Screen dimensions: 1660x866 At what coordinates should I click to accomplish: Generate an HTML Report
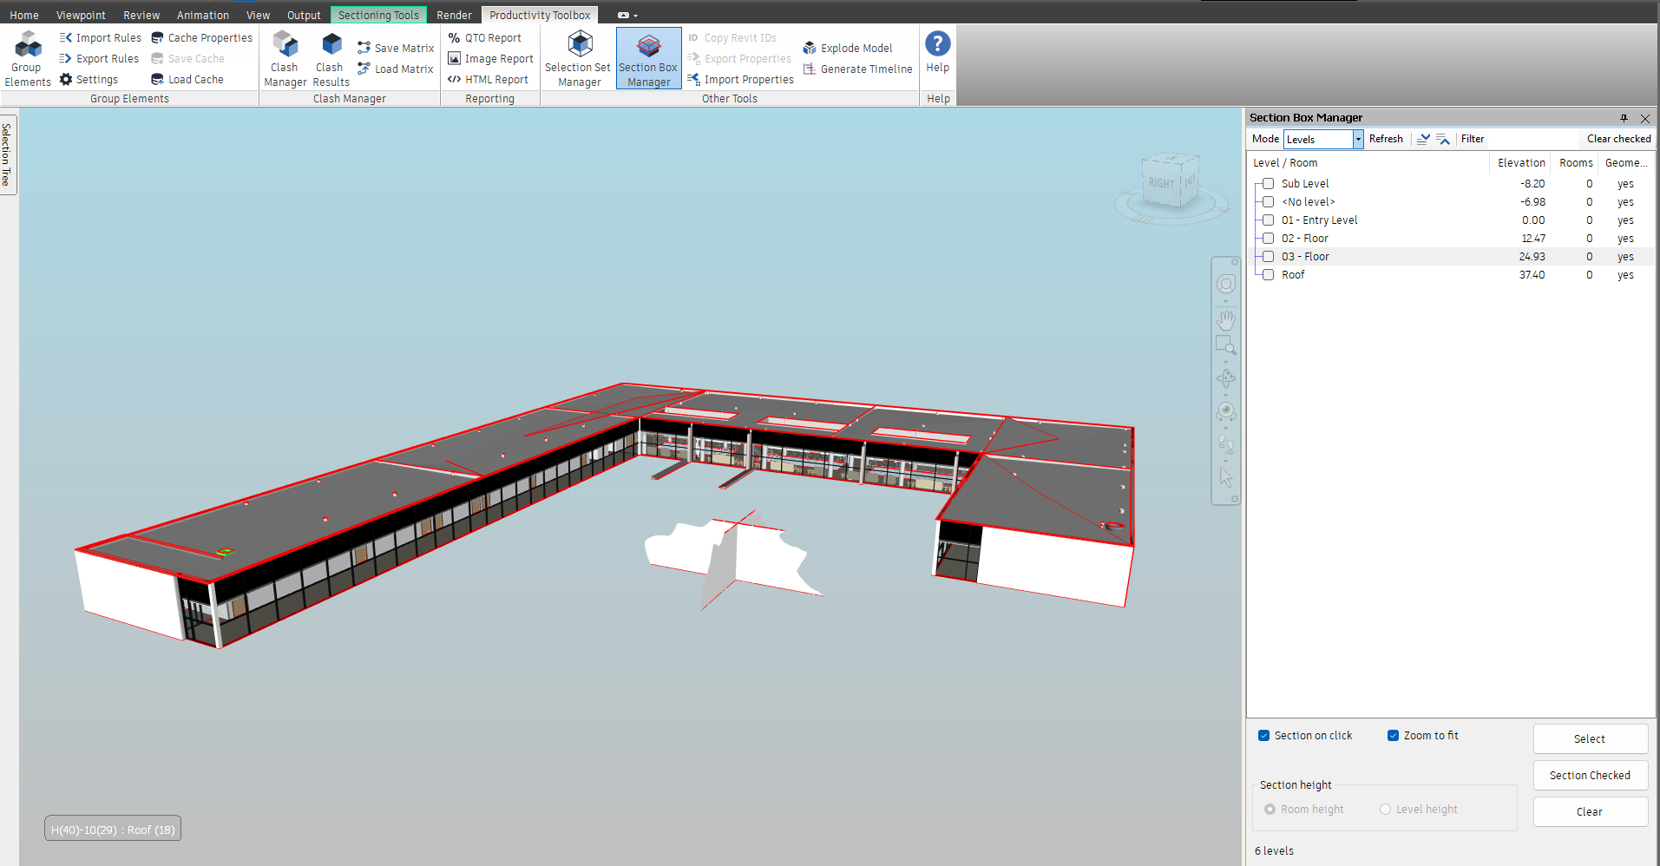pyautogui.click(x=488, y=80)
